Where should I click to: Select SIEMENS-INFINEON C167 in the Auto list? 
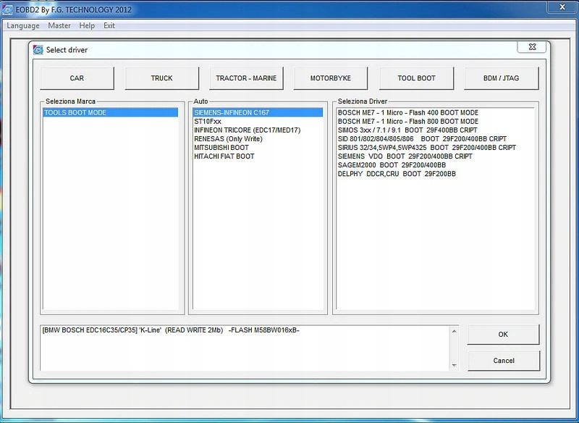[x=258, y=112]
